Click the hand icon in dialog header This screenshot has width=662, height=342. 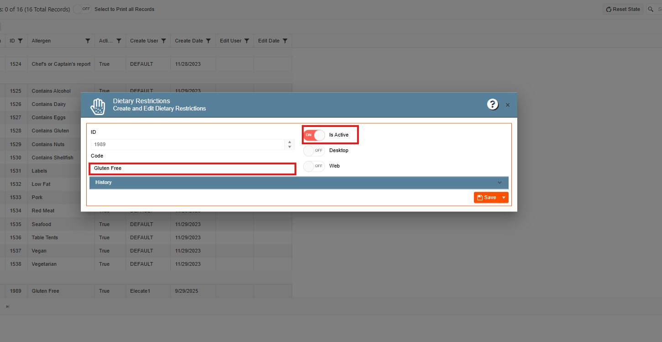[x=98, y=106]
